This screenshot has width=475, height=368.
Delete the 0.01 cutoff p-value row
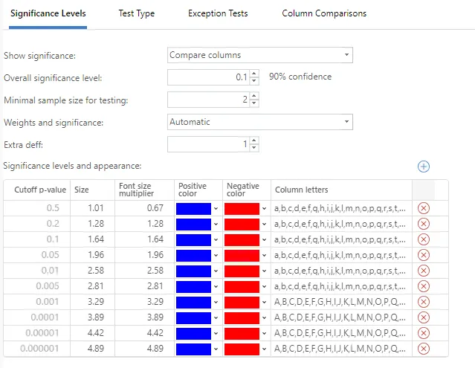[x=424, y=271]
